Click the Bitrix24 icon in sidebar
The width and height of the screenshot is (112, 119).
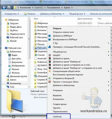(x=8, y=41)
